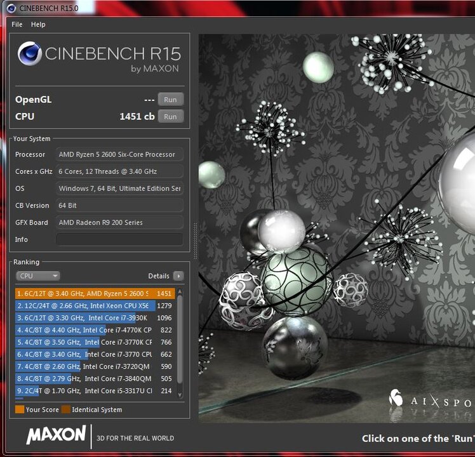The height and width of the screenshot is (457, 475).
Task: Select ranking row 4 Intel Core i7-4770K
Action: pyautogui.click(x=95, y=330)
